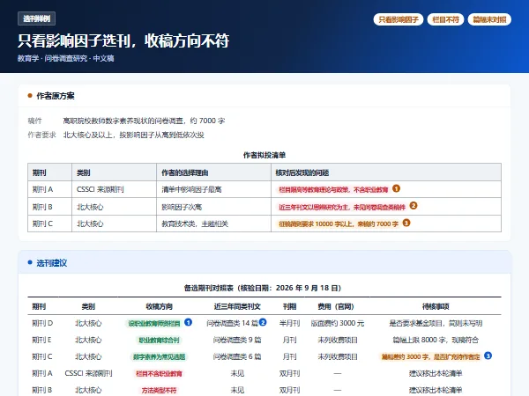Click the green tag 职业教育综合刊
The height and width of the screenshot is (396, 529).
click(x=159, y=340)
